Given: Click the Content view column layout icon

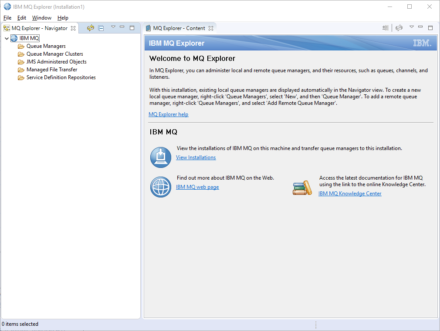Looking at the screenshot, I should 385,28.
